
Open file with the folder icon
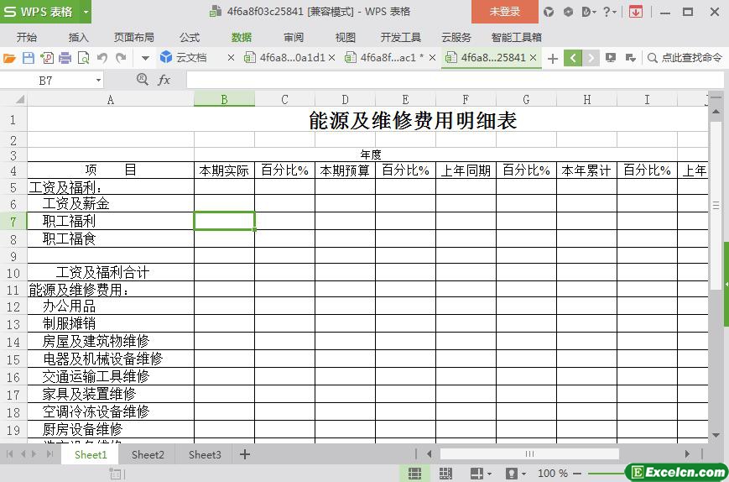9,58
